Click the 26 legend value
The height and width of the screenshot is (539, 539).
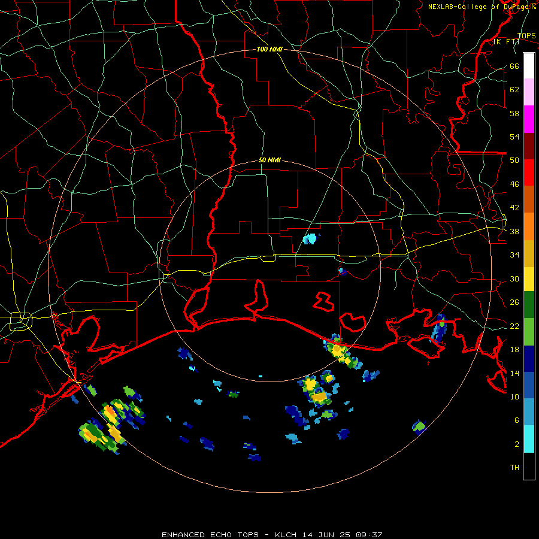pos(514,302)
